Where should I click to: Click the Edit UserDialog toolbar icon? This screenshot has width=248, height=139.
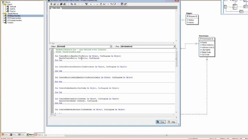pyautogui.click(x=122, y=4)
